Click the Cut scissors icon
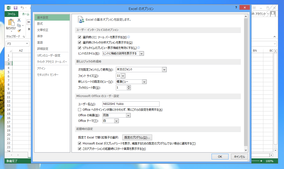 (x=19, y=20)
